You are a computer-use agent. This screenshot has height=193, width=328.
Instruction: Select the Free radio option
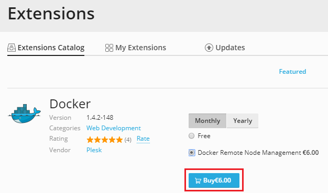pyautogui.click(x=191, y=136)
